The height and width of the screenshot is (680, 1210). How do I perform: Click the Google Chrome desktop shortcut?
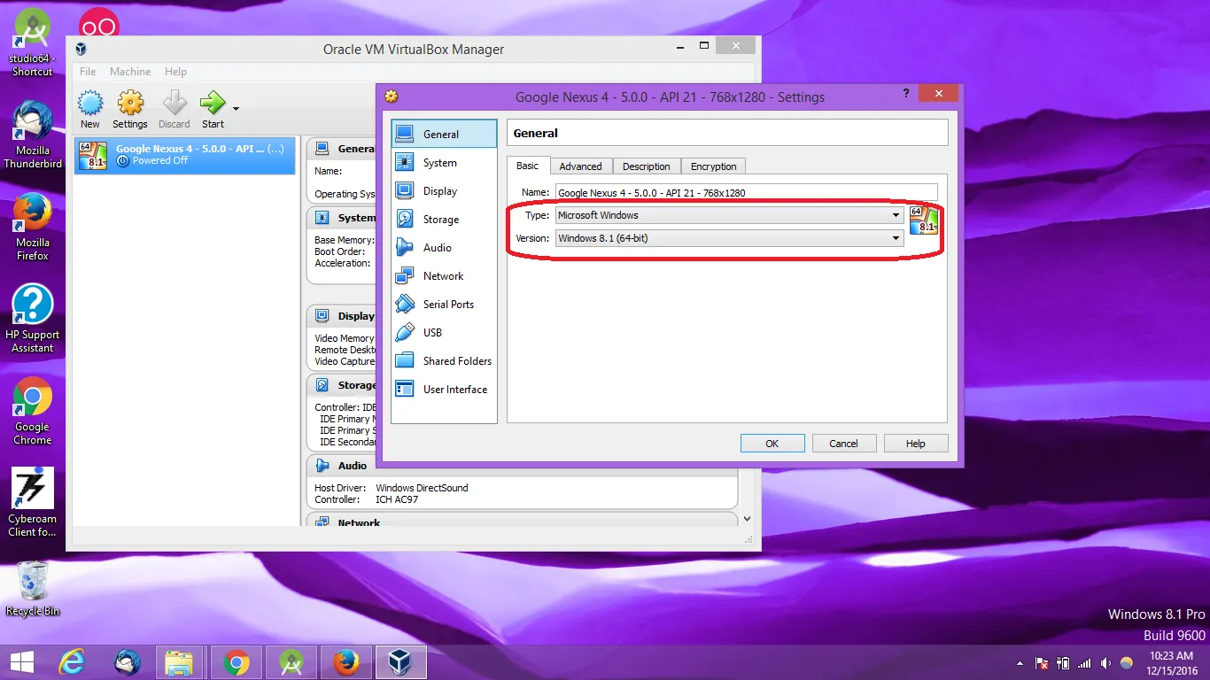coord(33,411)
